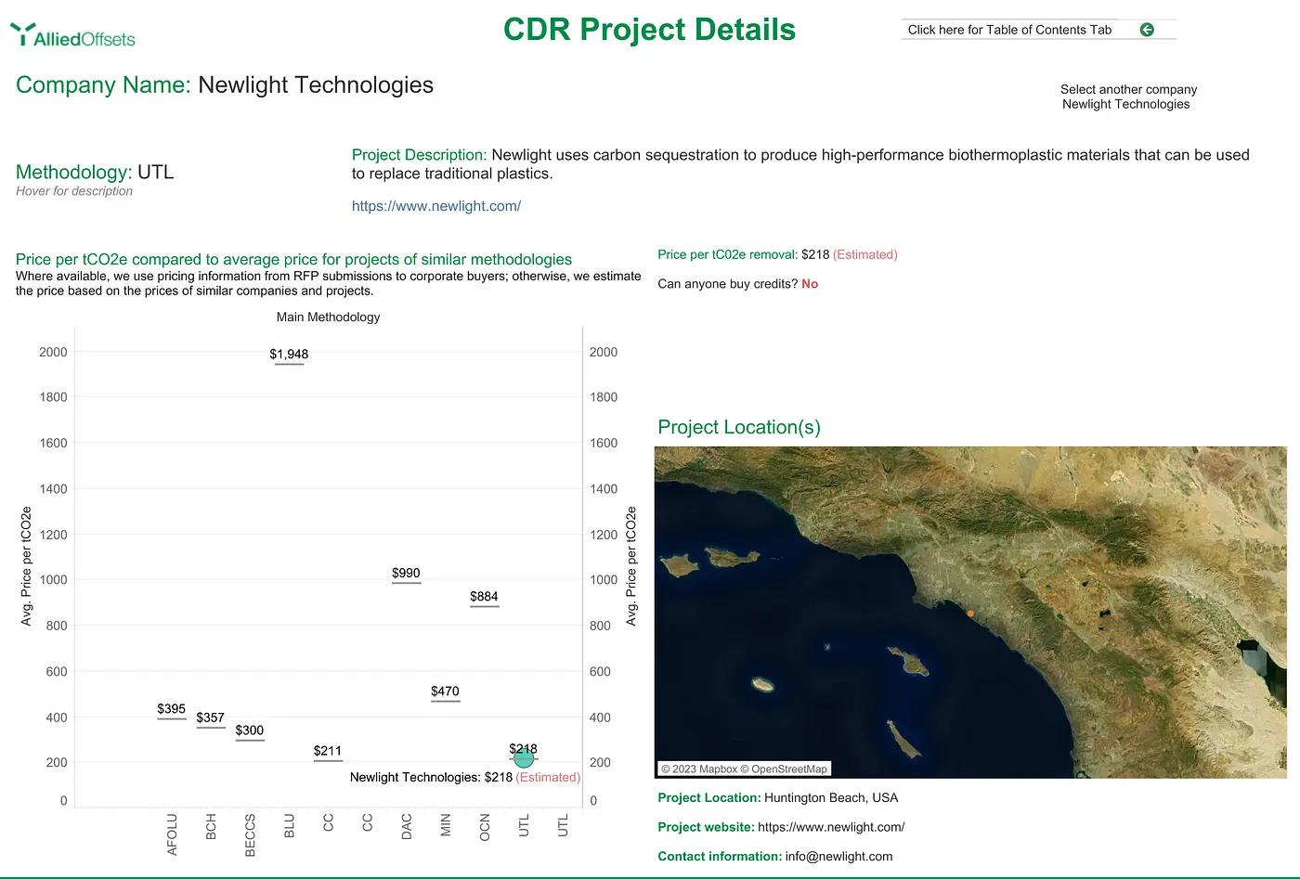This screenshot has width=1300, height=879.
Task: Click the Project Location(s) heading
Action: pyautogui.click(x=739, y=427)
